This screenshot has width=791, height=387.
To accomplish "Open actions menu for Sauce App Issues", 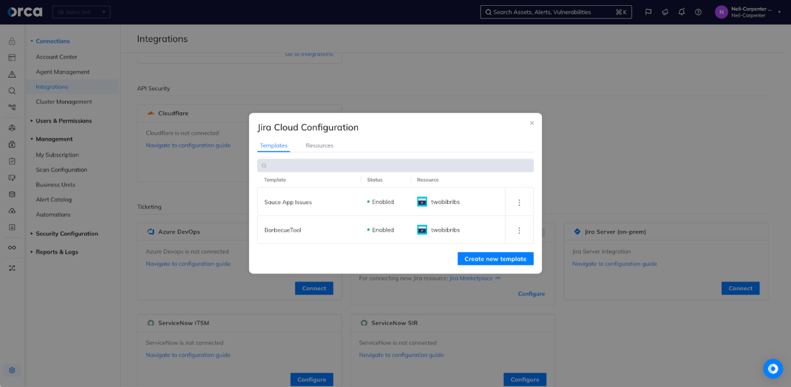I will (519, 202).
